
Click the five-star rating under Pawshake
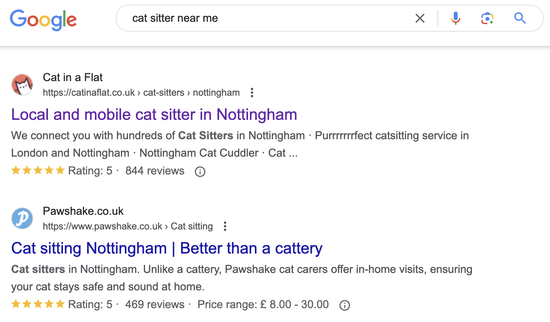(38, 304)
